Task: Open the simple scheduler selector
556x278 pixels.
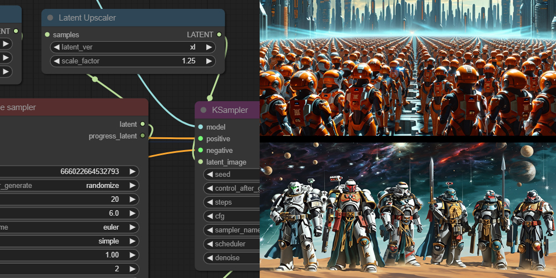Action: pyautogui.click(x=69, y=241)
